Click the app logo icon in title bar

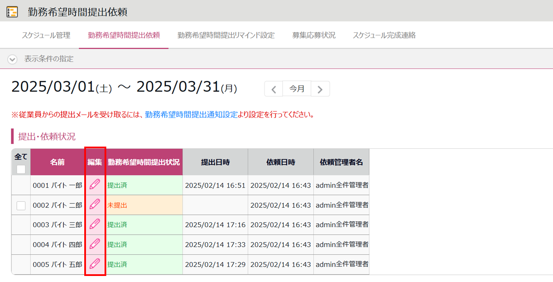(x=13, y=12)
